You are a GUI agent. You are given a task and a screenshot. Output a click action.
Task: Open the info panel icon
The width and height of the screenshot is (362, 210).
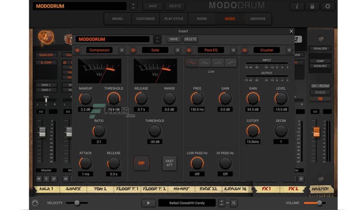point(297,6)
